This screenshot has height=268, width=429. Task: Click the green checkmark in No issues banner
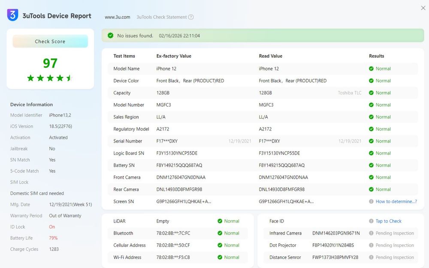tap(111, 36)
